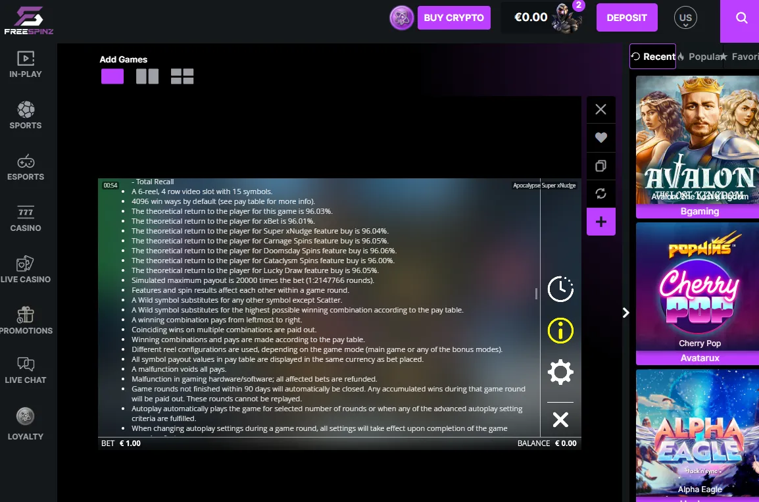Switch to the Favorites tab

[741, 57]
